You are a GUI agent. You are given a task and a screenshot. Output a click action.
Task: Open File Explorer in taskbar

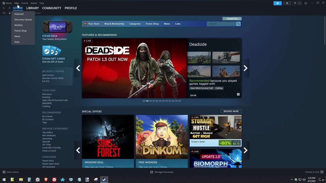pyautogui.click(x=21, y=180)
